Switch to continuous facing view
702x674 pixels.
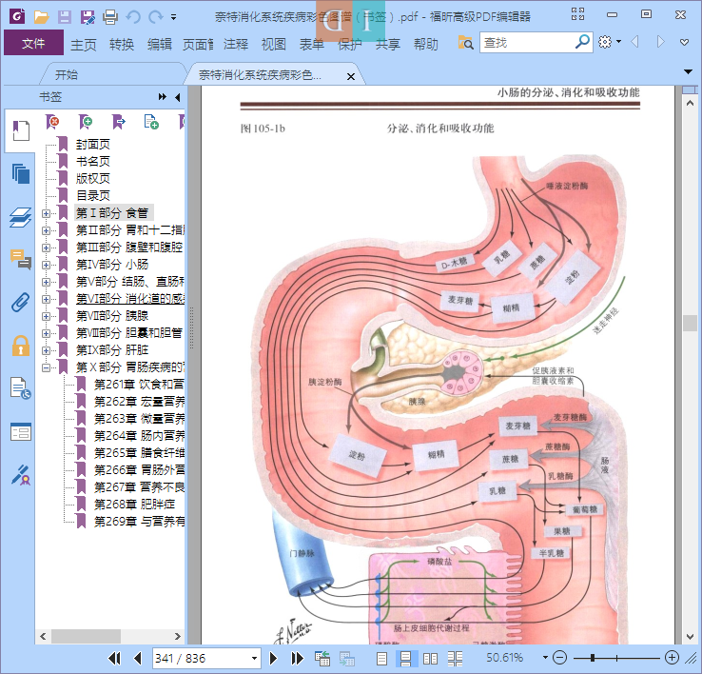coord(455,659)
